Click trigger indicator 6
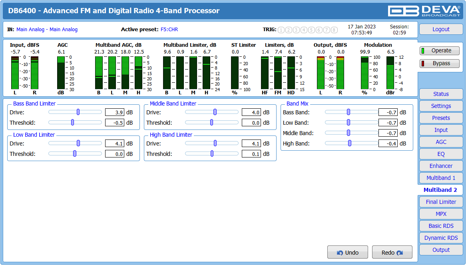 point(319,30)
